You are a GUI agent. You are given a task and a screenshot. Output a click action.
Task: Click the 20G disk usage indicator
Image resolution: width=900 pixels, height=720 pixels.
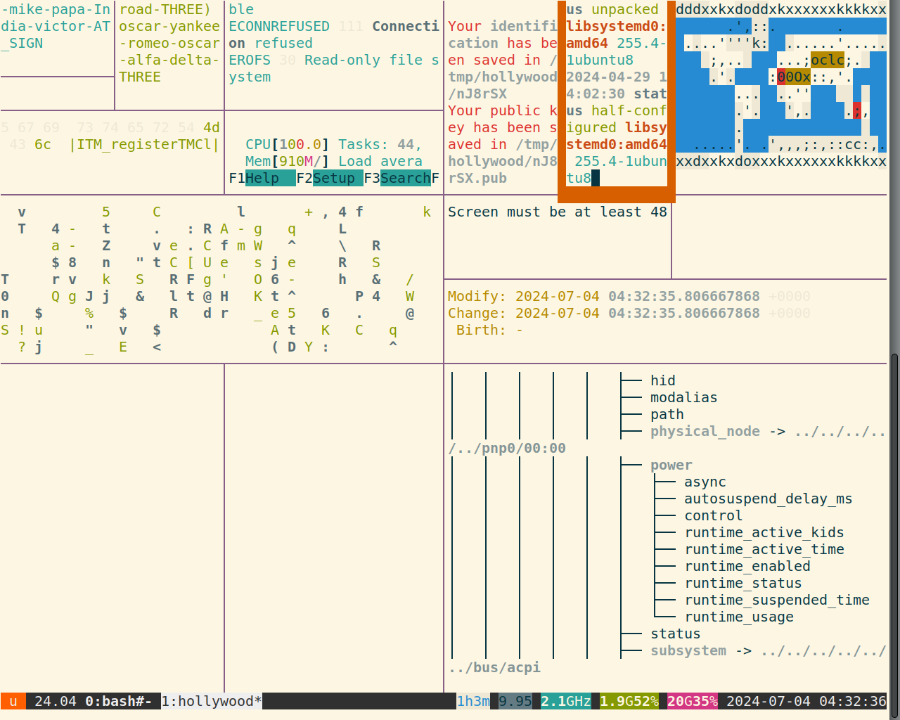coord(692,700)
